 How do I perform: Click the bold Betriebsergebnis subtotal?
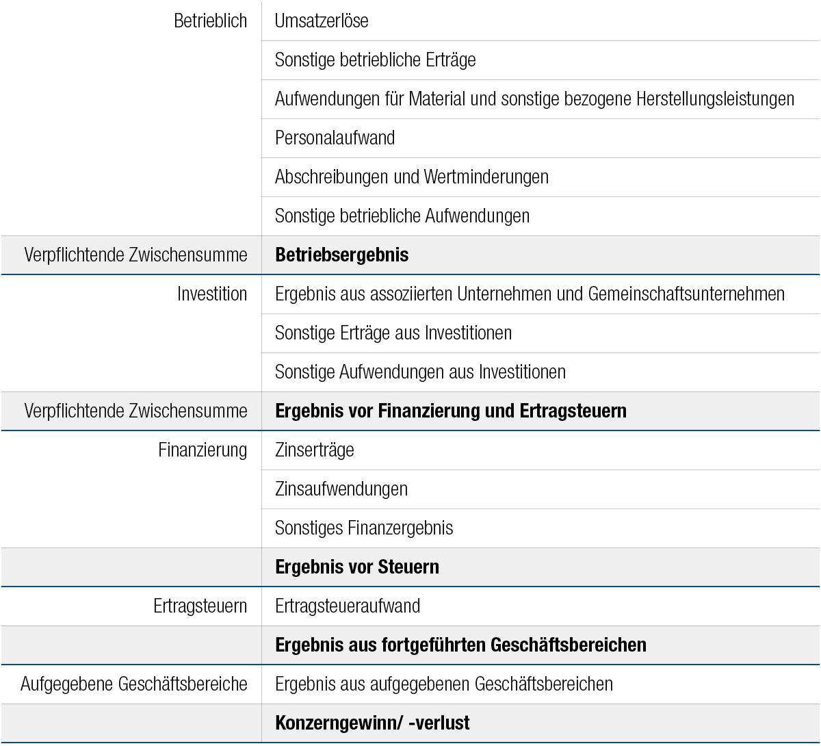(341, 255)
